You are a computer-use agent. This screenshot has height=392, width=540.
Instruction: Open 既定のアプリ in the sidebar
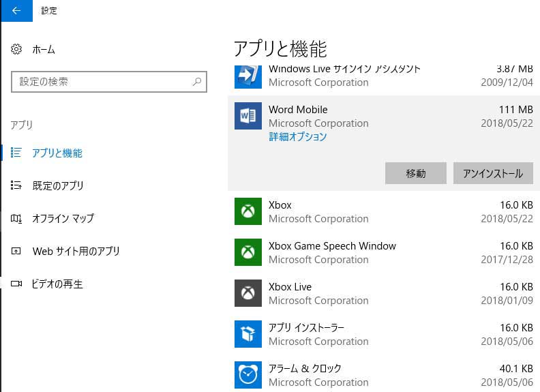click(57, 185)
